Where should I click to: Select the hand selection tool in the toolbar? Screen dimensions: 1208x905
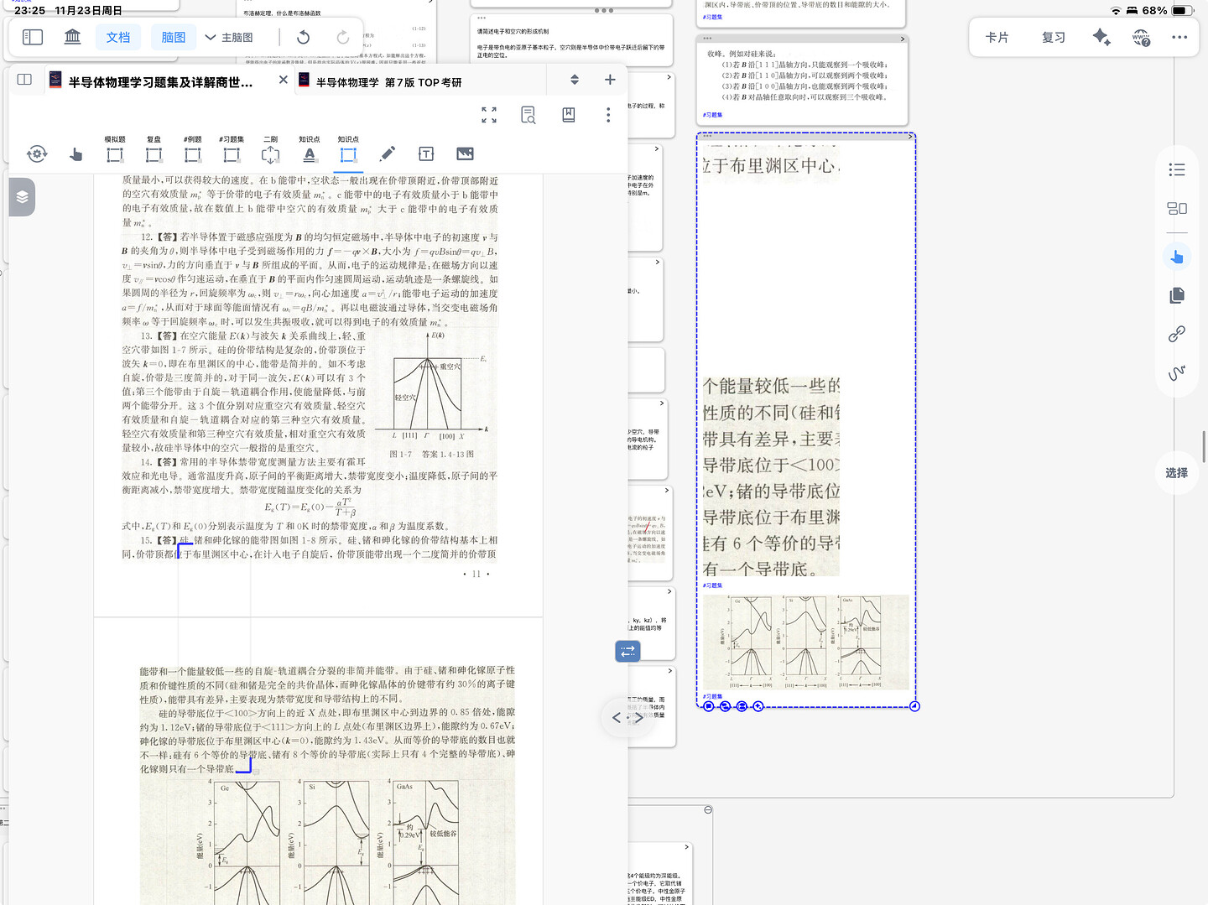(76, 153)
